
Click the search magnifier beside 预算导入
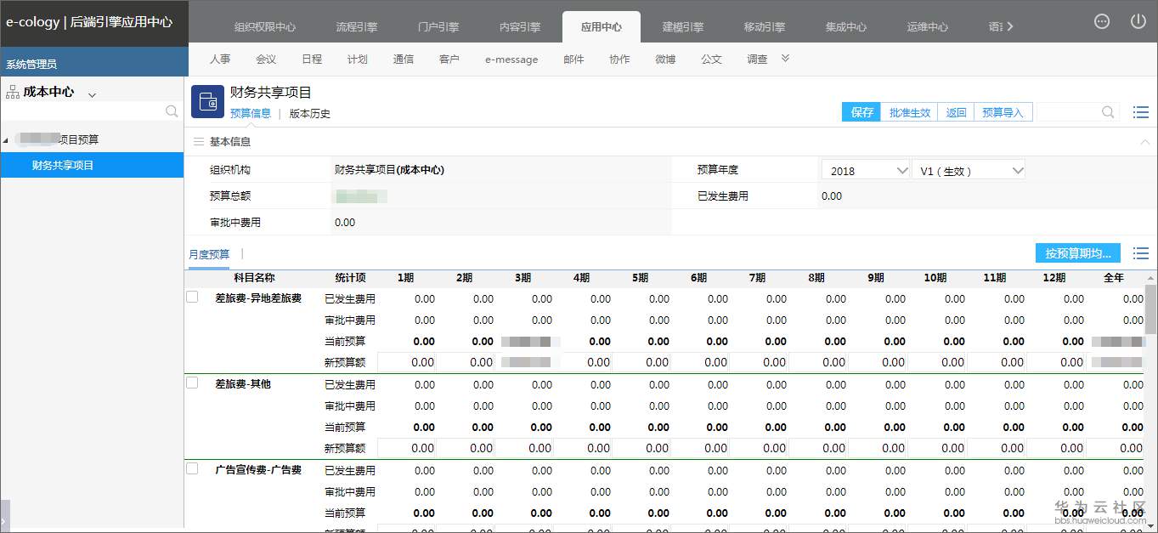(1108, 112)
